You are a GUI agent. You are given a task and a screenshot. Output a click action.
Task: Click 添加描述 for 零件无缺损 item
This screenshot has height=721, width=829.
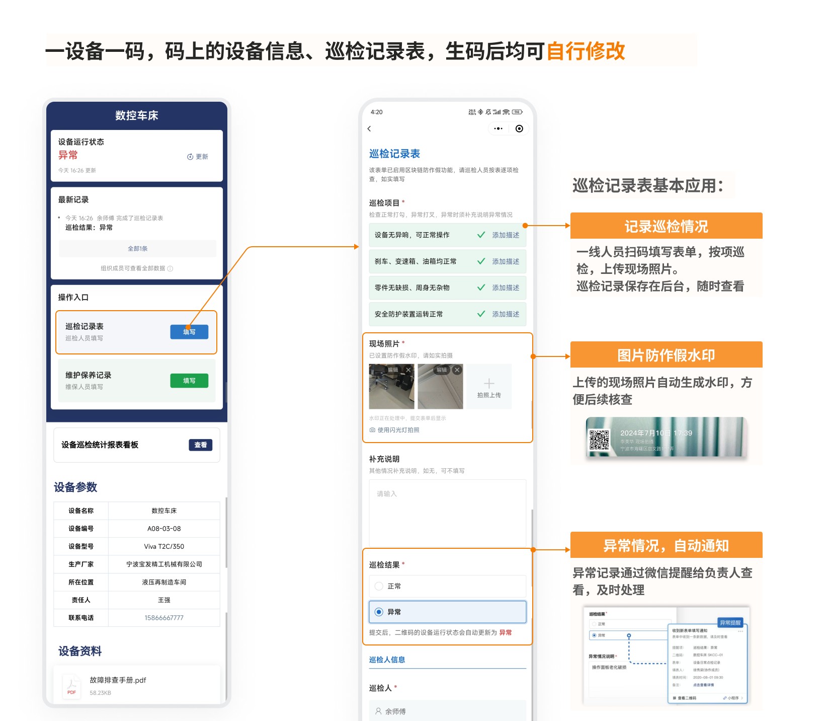click(506, 287)
